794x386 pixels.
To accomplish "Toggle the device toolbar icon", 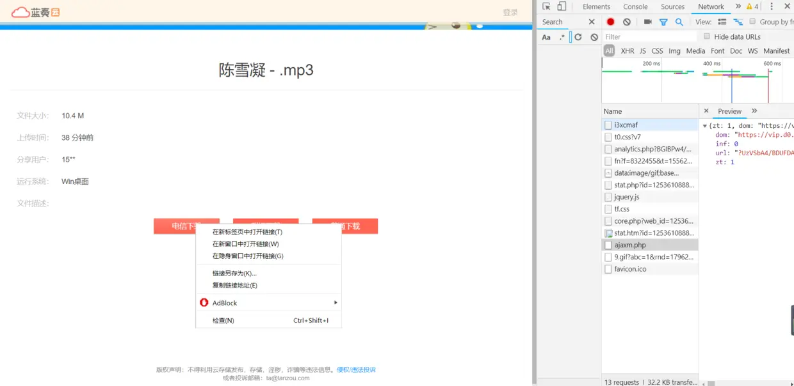I will pos(562,6).
